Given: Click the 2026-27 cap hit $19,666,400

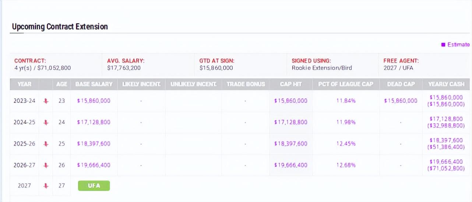Looking at the screenshot, I should 290,165.
